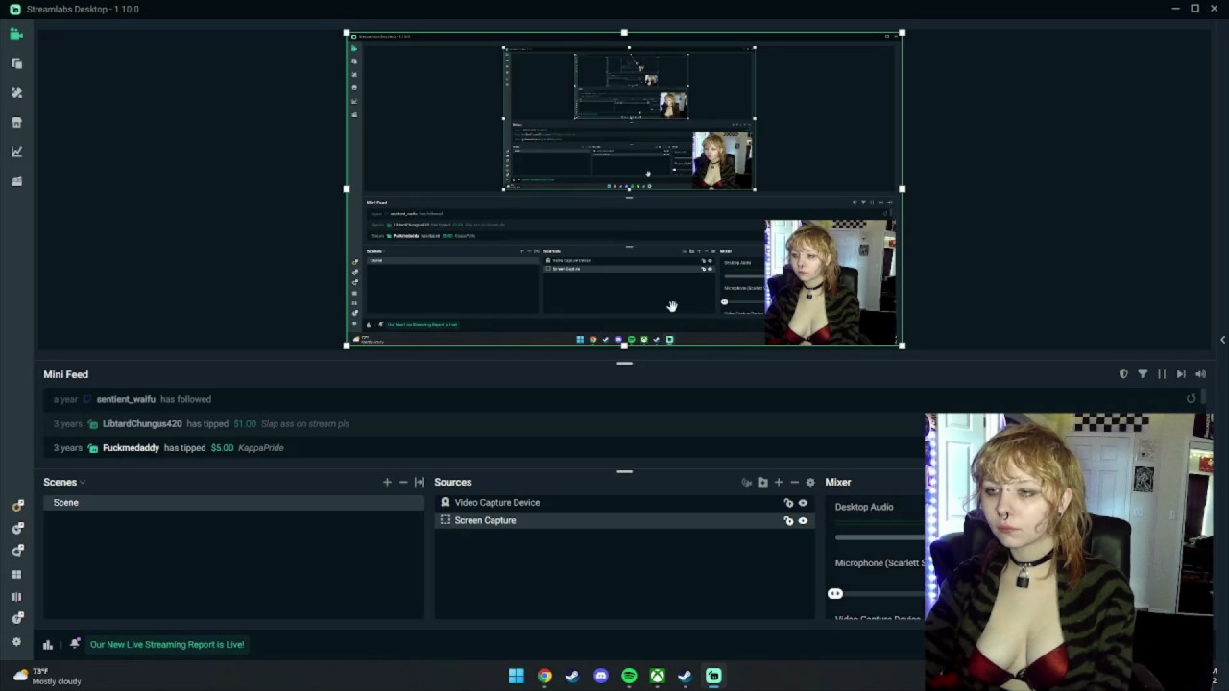This screenshot has width=1229, height=691.
Task: Open the Dashboard analytics chart icon
Action: [16, 152]
